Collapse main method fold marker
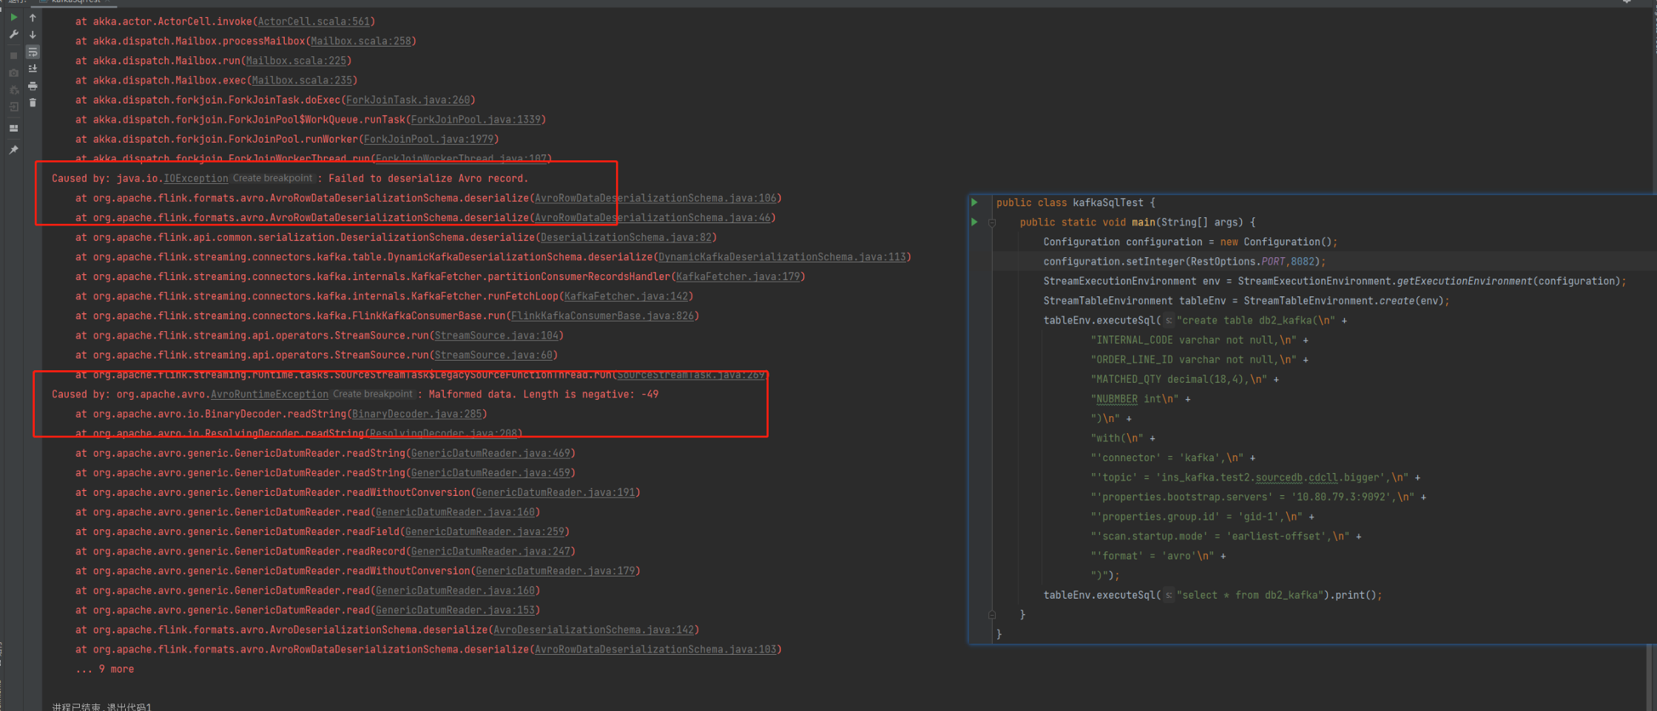The height and width of the screenshot is (711, 1657). [x=992, y=222]
